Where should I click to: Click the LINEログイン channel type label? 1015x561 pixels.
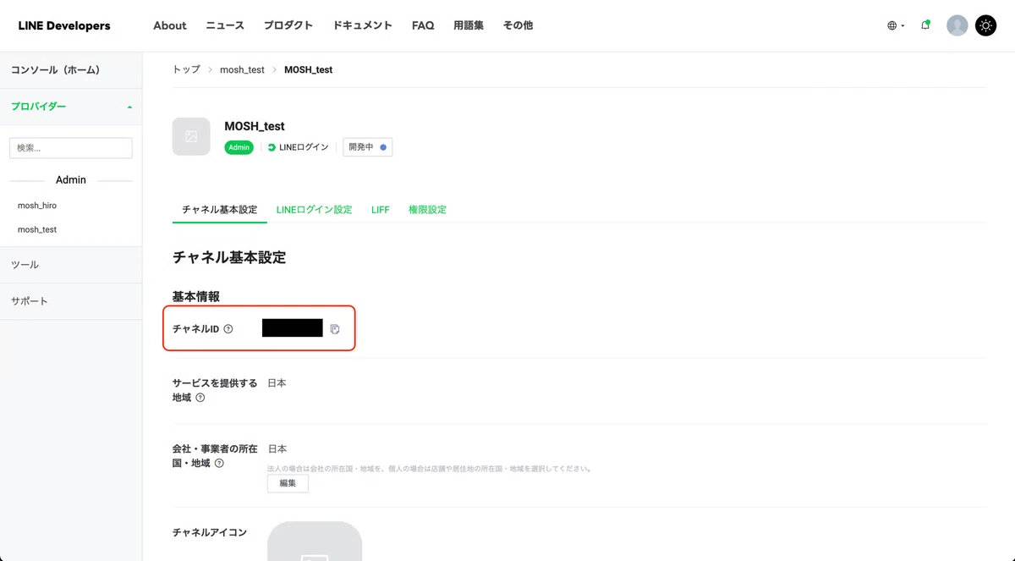(x=299, y=147)
